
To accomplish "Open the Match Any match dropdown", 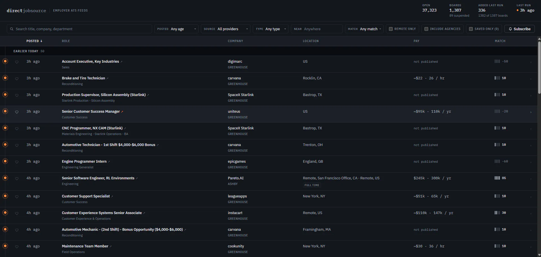I will 364,29.
